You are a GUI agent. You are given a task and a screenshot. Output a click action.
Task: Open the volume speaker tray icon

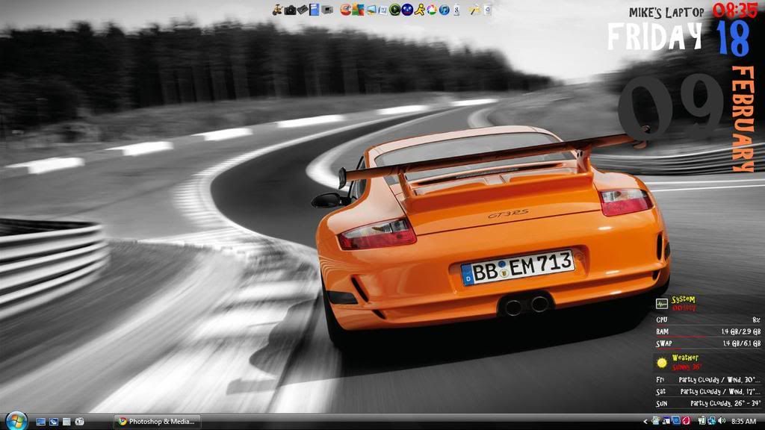click(x=722, y=421)
